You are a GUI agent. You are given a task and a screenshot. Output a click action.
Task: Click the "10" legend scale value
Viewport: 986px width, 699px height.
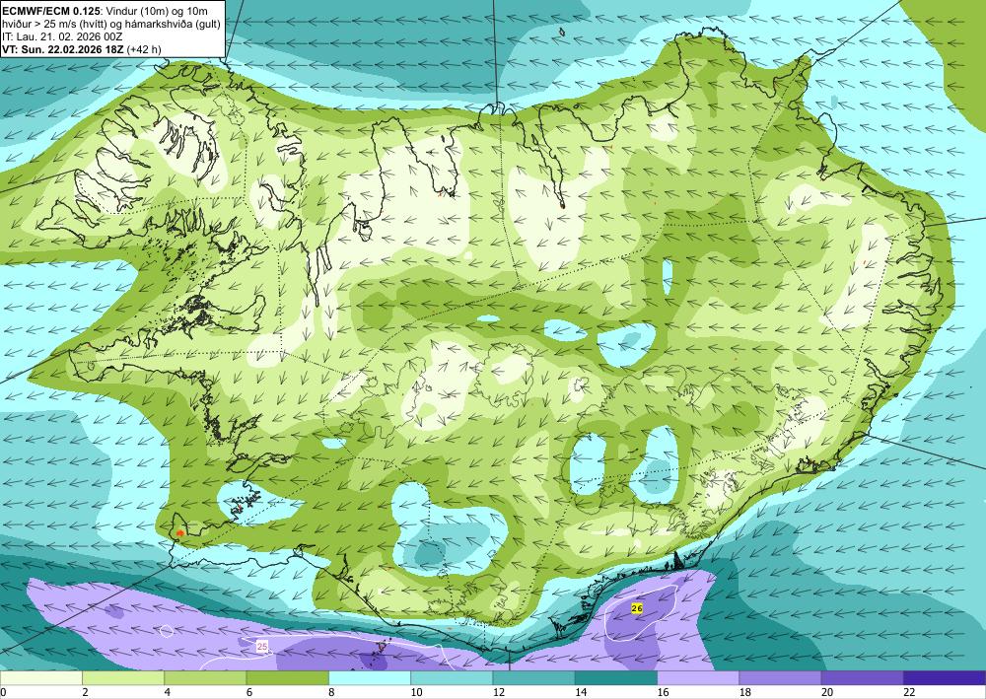coord(416,692)
